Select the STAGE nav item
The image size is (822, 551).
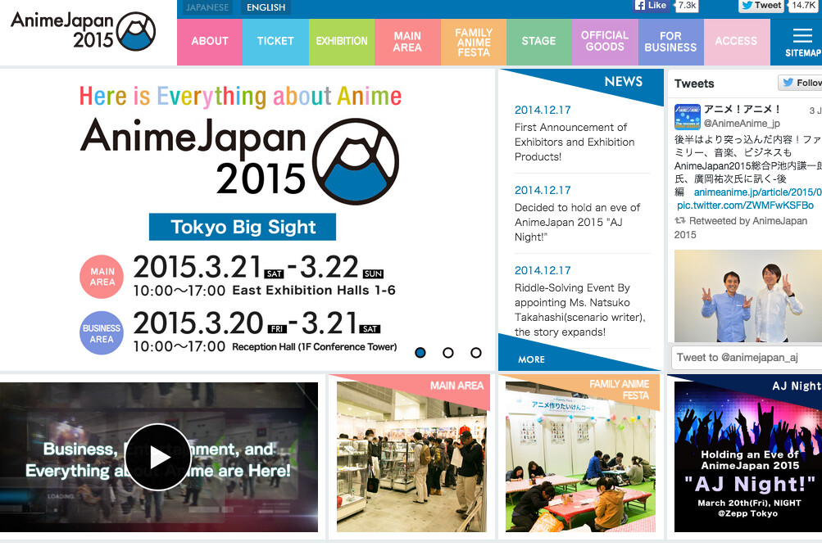coord(538,40)
